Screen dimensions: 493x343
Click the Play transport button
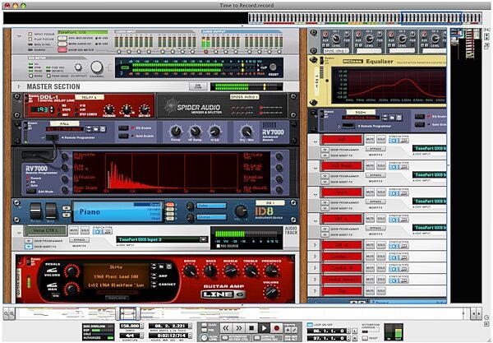(x=264, y=328)
